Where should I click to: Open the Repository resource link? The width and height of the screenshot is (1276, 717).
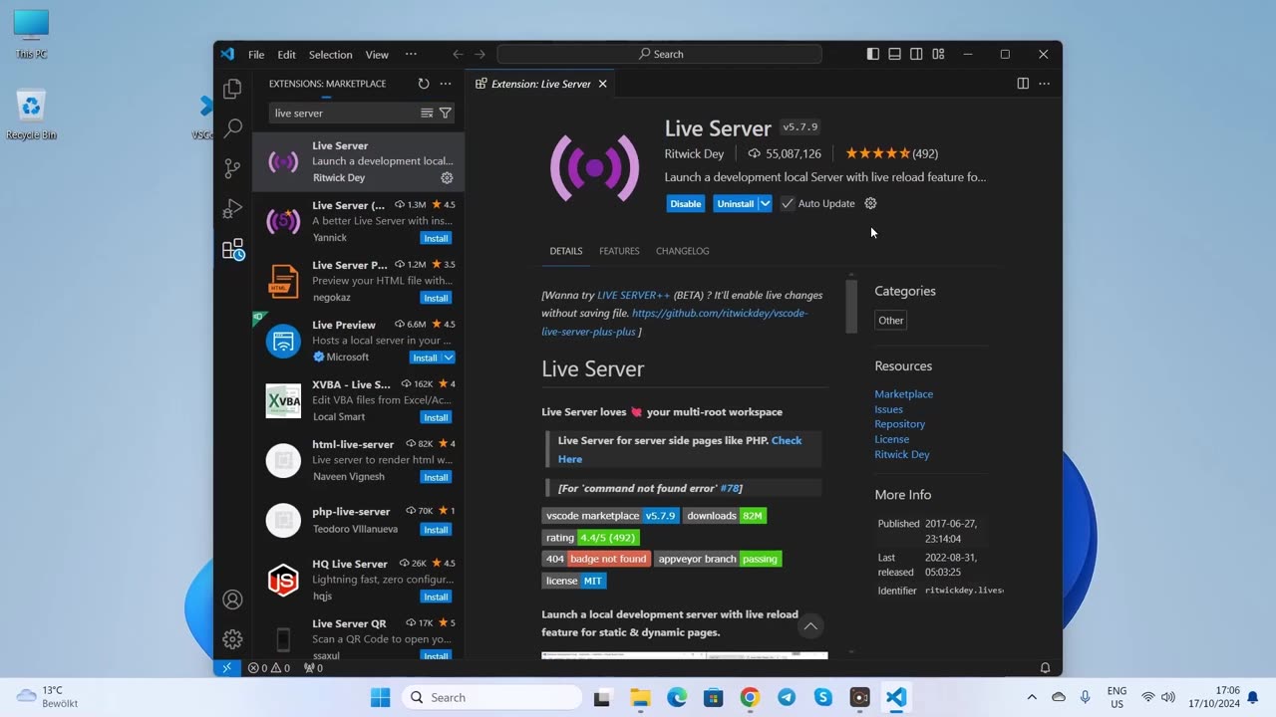[x=900, y=424]
